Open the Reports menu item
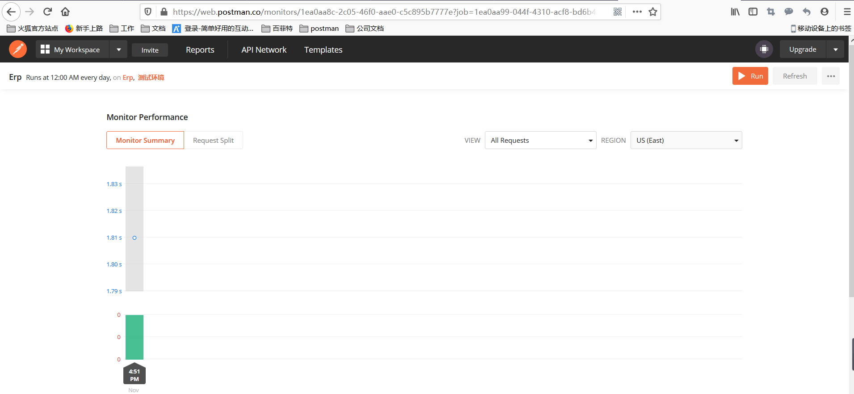The width and height of the screenshot is (854, 394). (x=200, y=50)
